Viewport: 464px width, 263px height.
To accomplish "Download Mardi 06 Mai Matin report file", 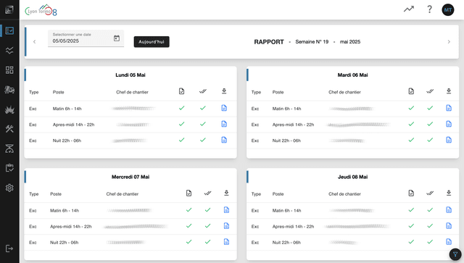I will pos(449,108).
